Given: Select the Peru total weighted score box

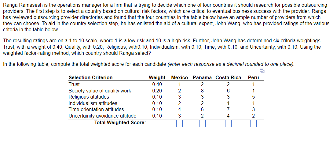Looking at the screenshot, I should (x=253, y=123).
